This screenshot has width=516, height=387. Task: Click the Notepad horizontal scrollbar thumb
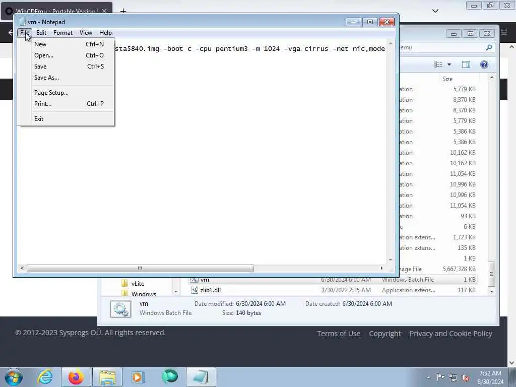140,268
